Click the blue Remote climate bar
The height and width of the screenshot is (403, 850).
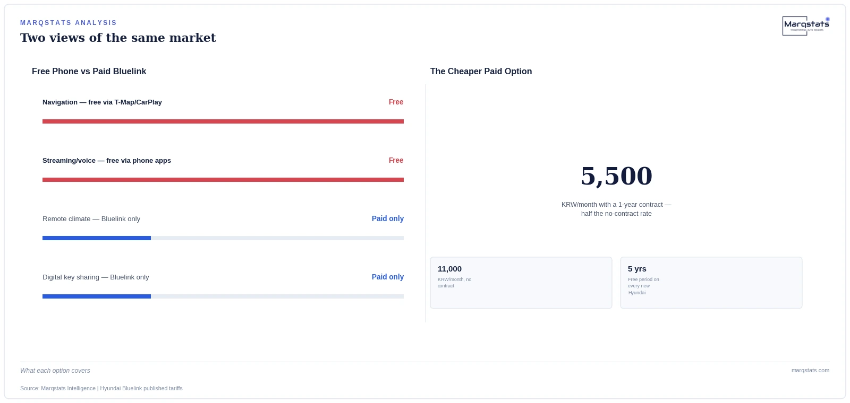click(97, 238)
